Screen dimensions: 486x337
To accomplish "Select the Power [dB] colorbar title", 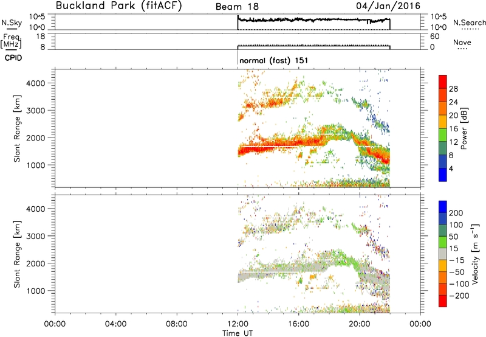I will 464,128.
